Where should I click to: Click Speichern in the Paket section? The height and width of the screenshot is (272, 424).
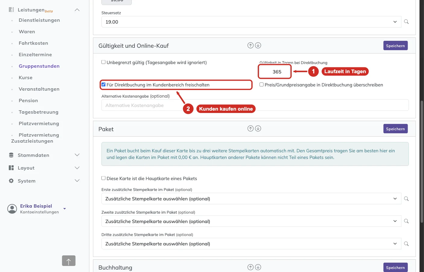(396, 129)
